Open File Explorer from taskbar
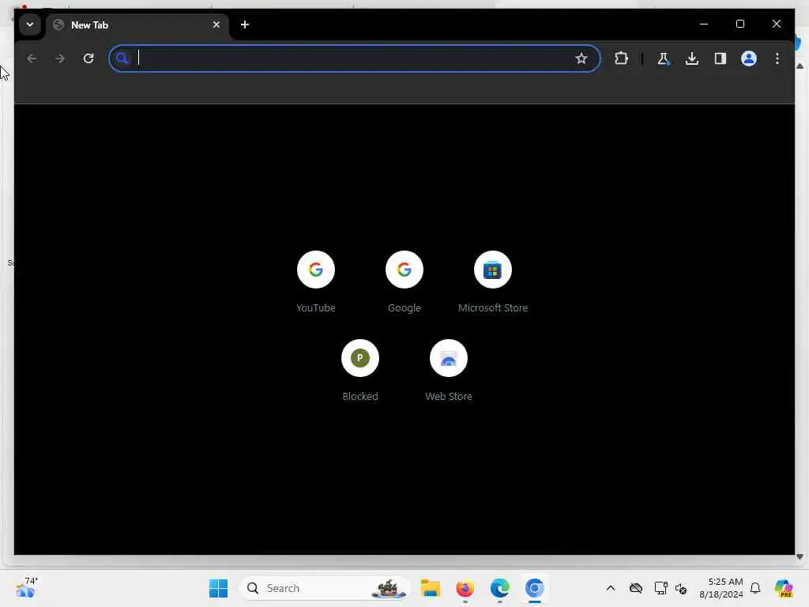This screenshot has height=607, width=809. [431, 588]
